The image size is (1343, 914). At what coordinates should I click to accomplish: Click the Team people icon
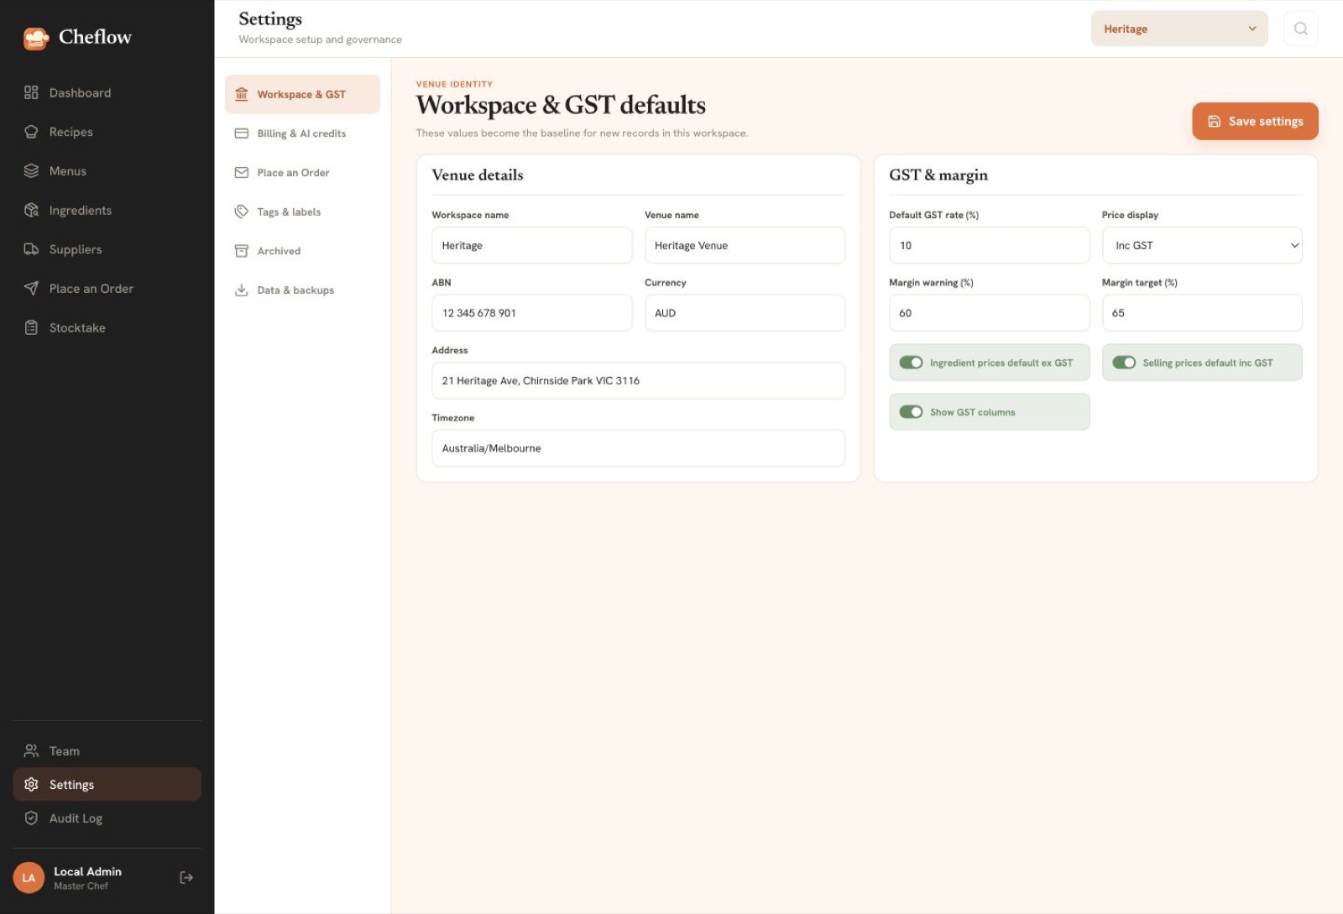[31, 751]
